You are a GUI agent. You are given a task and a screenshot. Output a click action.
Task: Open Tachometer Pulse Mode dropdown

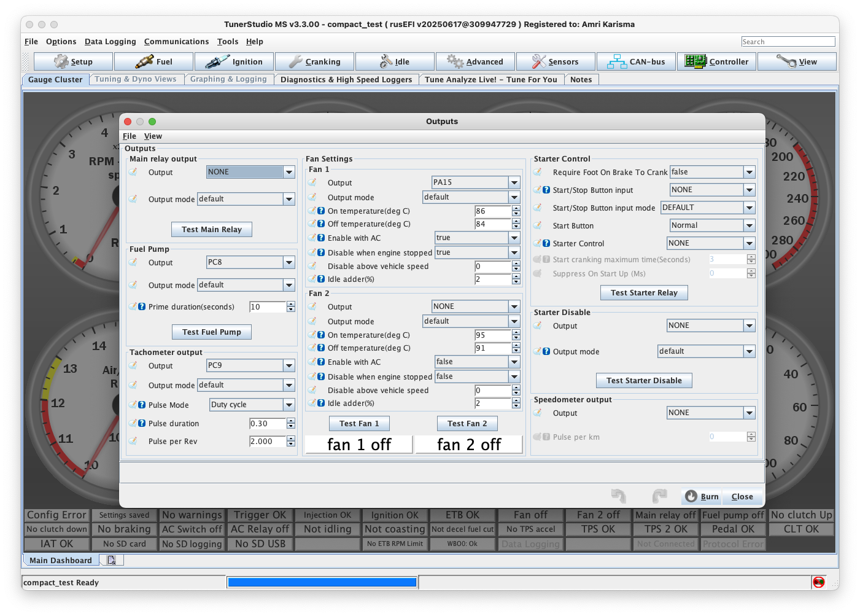[x=289, y=405]
